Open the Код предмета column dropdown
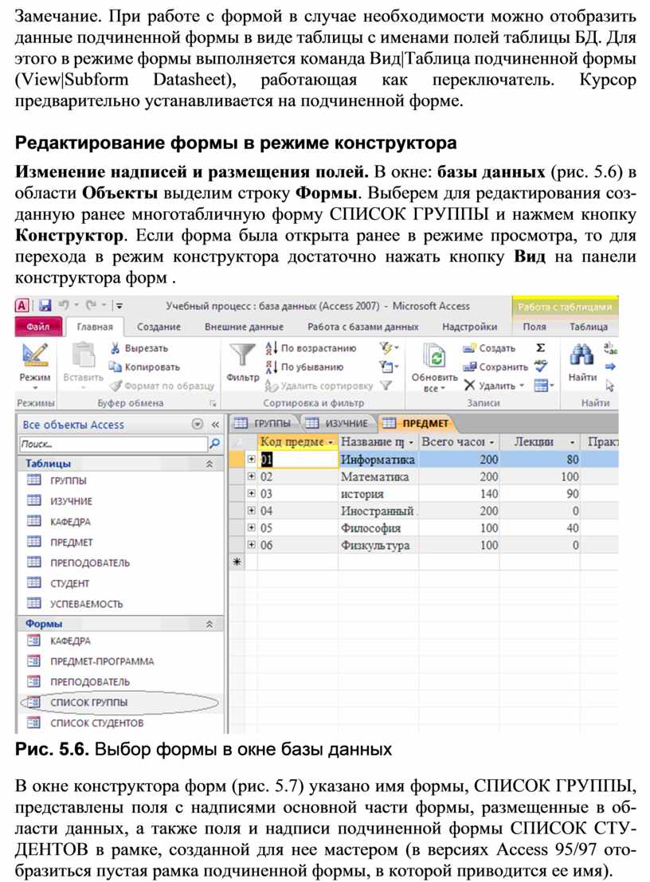The image size is (650, 882). click(x=331, y=443)
